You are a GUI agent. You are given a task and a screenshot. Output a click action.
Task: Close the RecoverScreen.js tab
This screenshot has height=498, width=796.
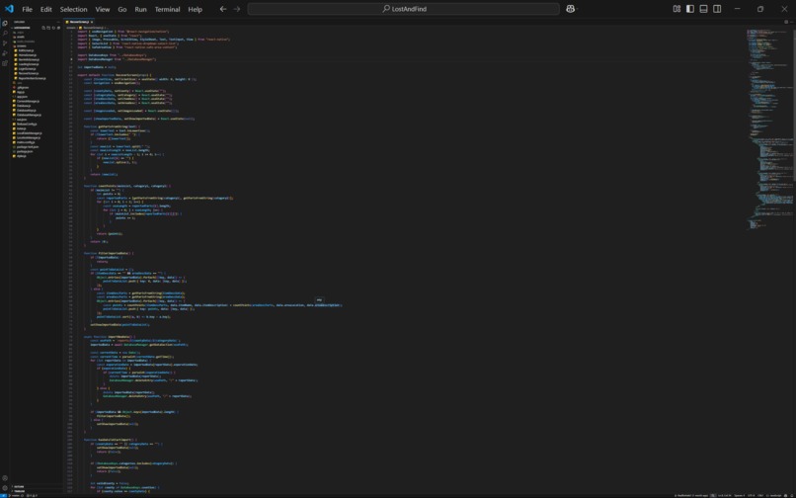pos(92,22)
